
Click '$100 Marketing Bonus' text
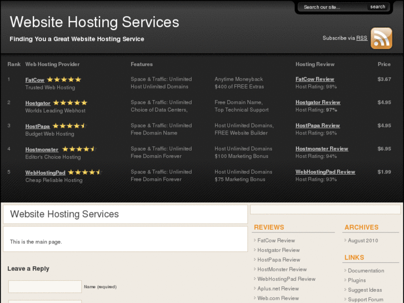tap(241, 156)
